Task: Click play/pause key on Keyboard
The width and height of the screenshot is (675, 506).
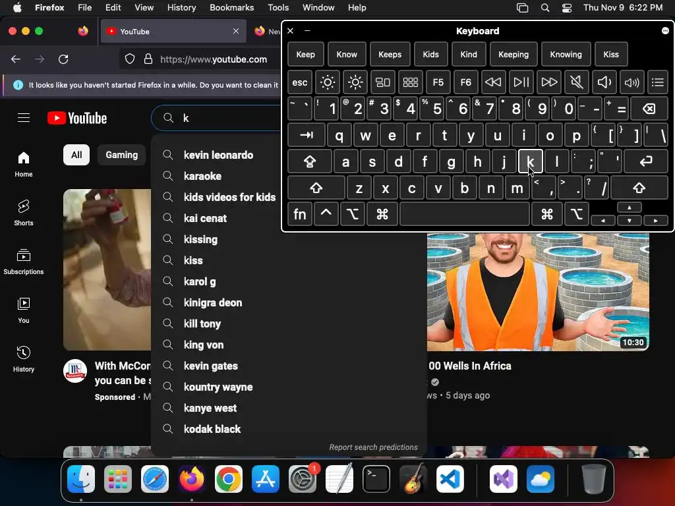Action: point(521,82)
